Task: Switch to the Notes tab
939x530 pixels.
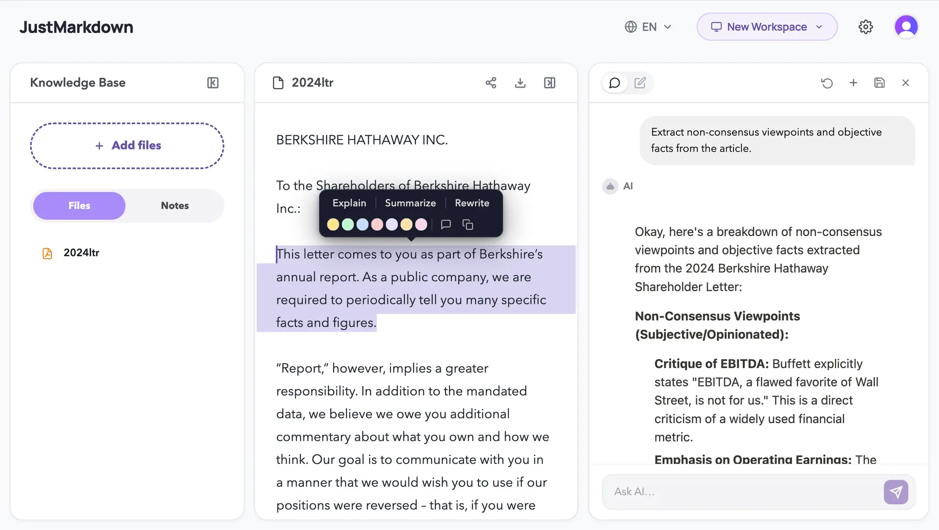Action: coord(175,205)
